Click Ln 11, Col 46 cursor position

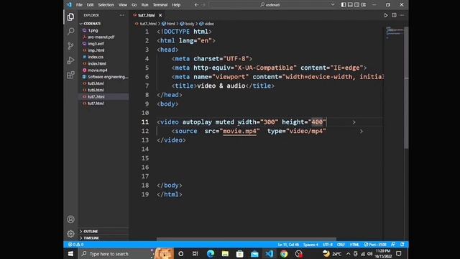click(x=288, y=245)
